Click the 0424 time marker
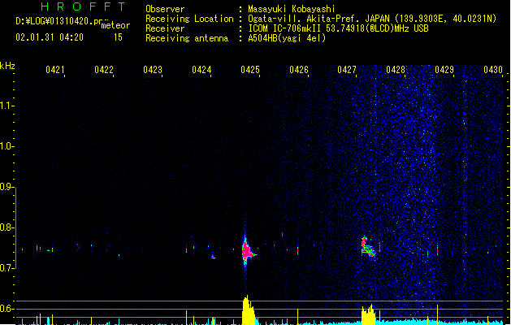Image resolution: width=511 pixels, height=325 pixels. (201, 69)
